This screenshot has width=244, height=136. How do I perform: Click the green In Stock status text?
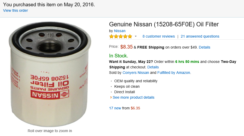118,56
